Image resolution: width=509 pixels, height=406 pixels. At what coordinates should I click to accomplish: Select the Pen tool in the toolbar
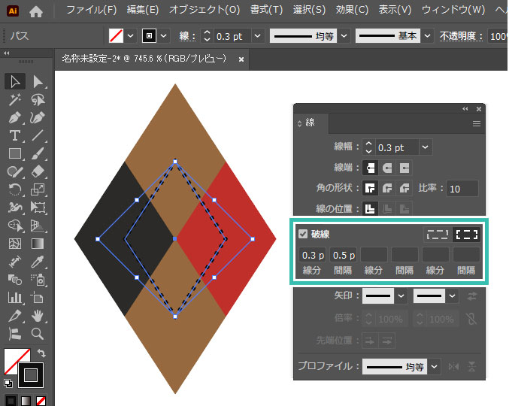(x=14, y=118)
